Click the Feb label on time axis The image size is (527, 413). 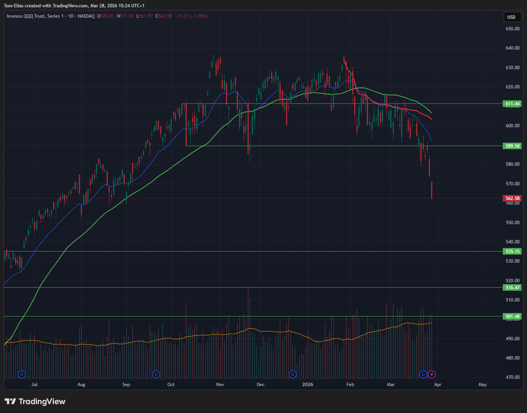tap(350, 385)
